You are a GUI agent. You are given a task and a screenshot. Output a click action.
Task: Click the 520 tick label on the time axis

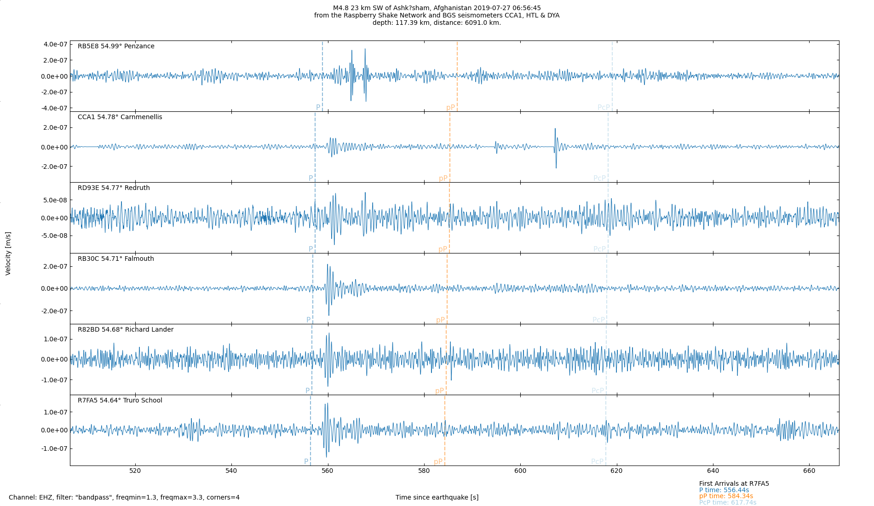(135, 471)
